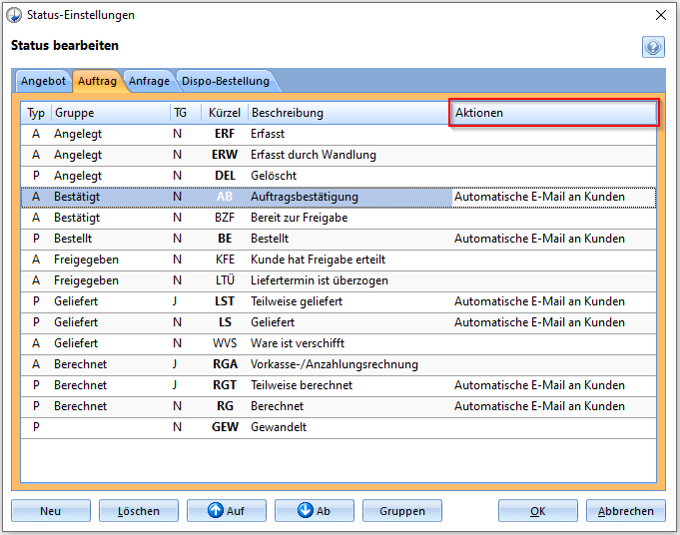Close the Status-Einstellungen dialog
Viewport: 680px width, 535px height.
coord(661,15)
